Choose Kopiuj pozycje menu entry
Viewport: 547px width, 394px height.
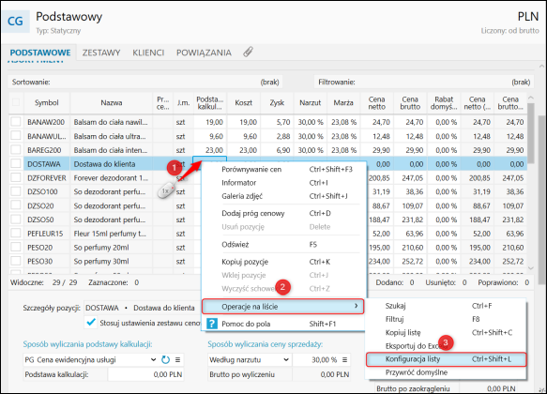pyautogui.click(x=284, y=262)
